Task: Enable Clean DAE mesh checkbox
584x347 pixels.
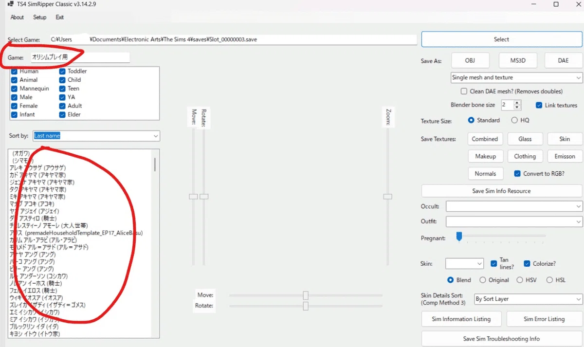Action: click(x=464, y=91)
